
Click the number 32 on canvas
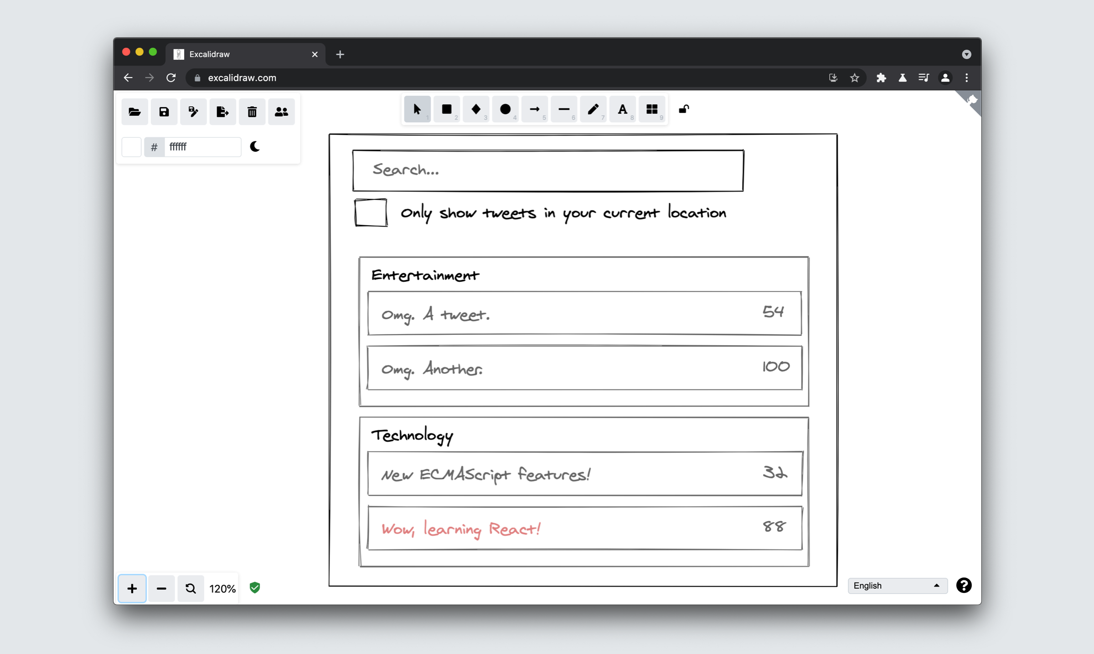(x=775, y=472)
